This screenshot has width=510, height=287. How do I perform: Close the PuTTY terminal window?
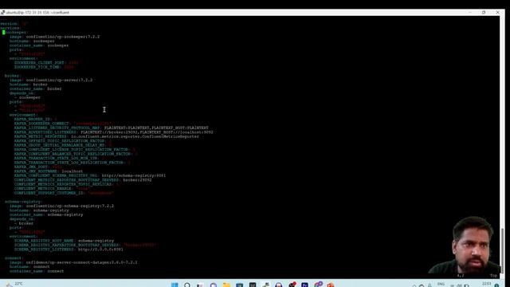click(x=497, y=13)
